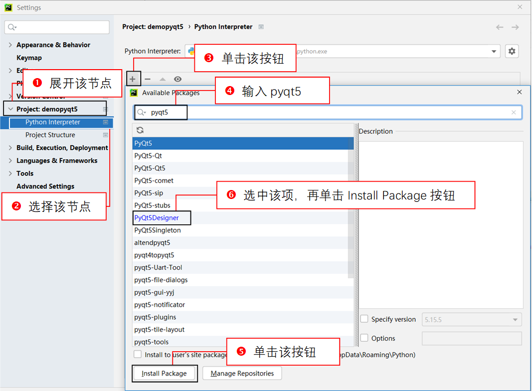Expand the Version Control node
This screenshot has height=391, width=532.
click(10, 96)
